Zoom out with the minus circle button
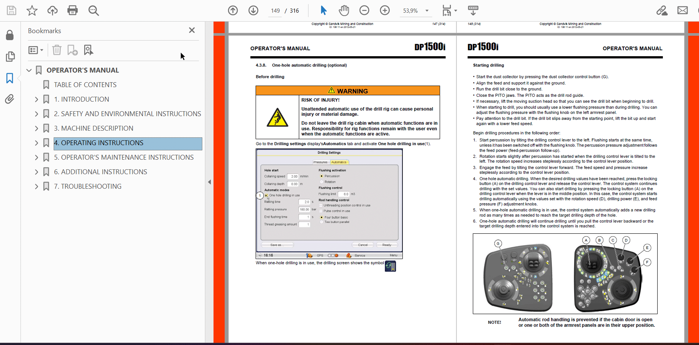The width and height of the screenshot is (699, 345). point(364,10)
